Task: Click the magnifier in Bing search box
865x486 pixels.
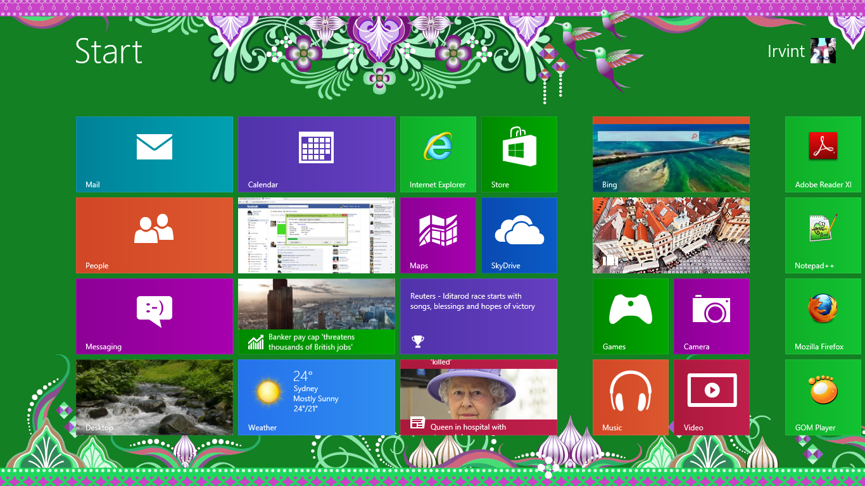Action: coord(694,136)
